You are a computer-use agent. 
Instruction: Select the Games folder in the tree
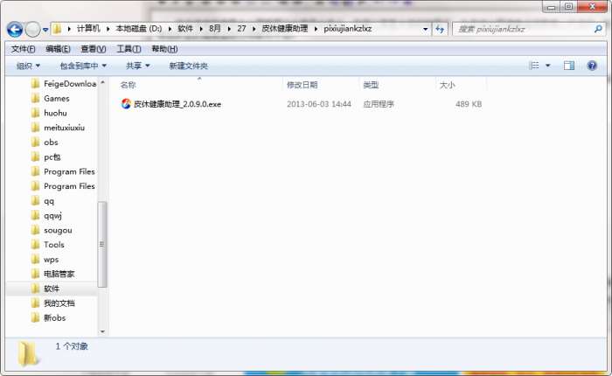pos(57,99)
